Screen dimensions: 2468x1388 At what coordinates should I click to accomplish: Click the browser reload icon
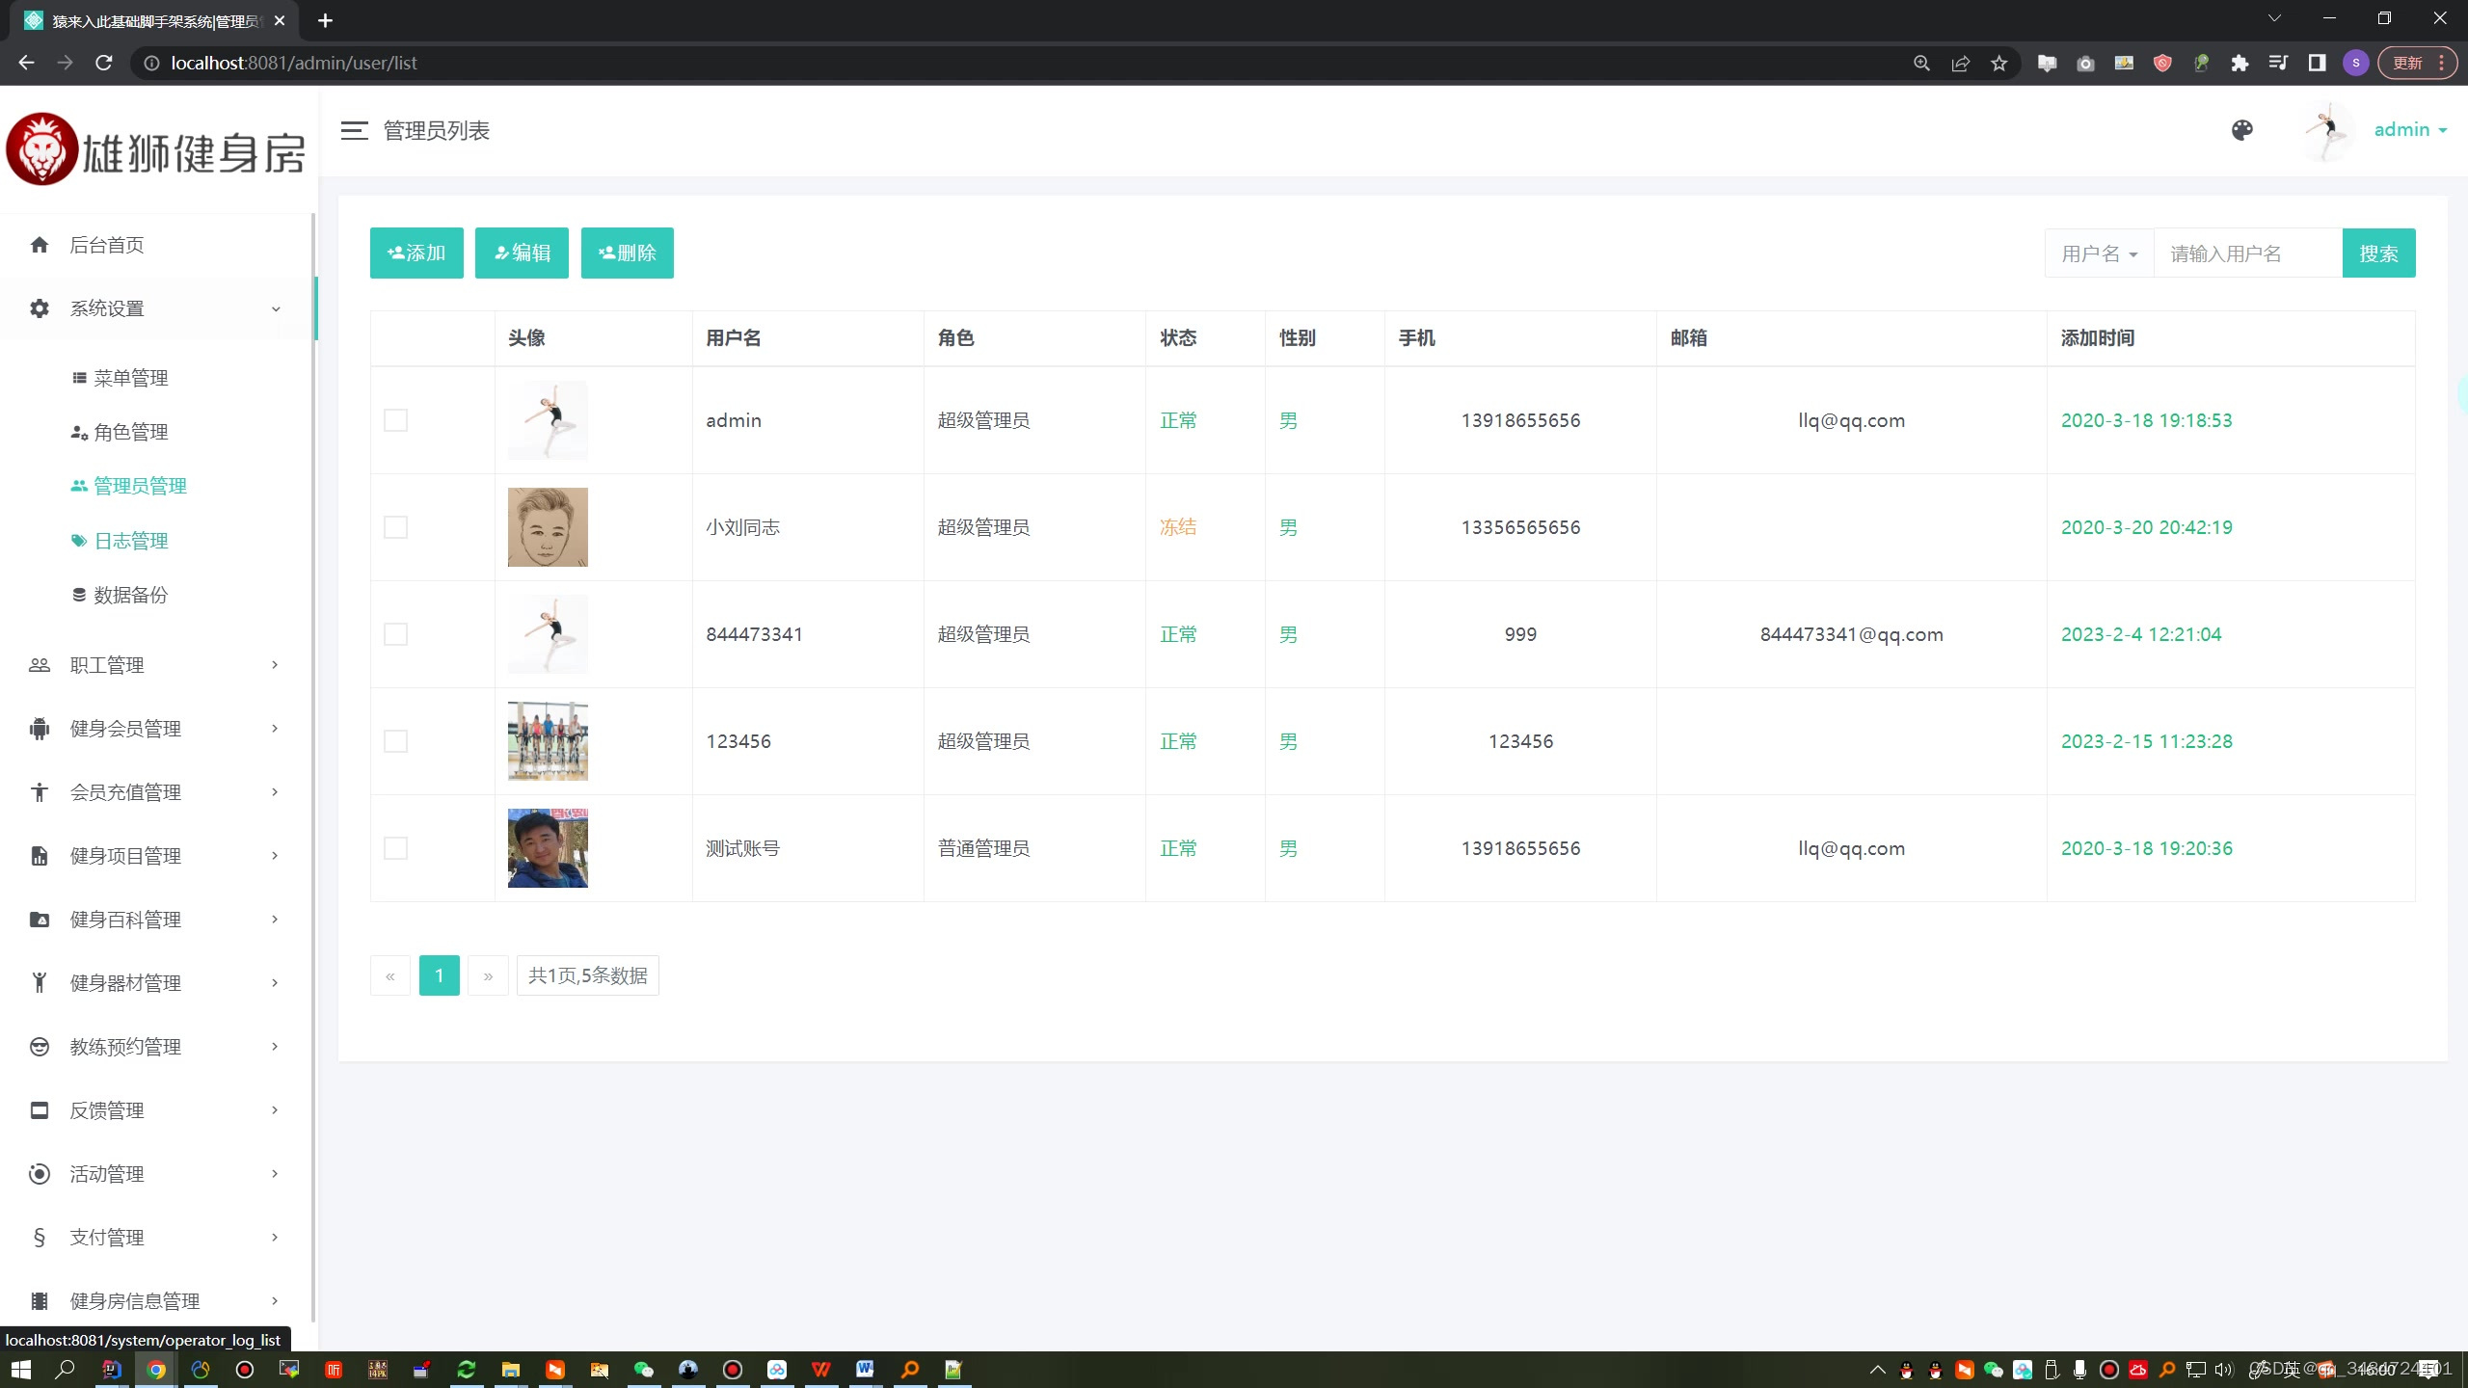(x=104, y=63)
